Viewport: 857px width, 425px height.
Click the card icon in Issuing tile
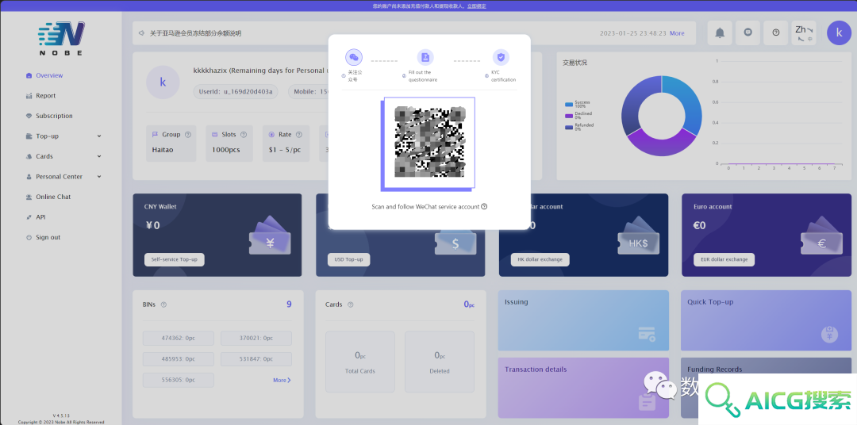pyautogui.click(x=648, y=334)
